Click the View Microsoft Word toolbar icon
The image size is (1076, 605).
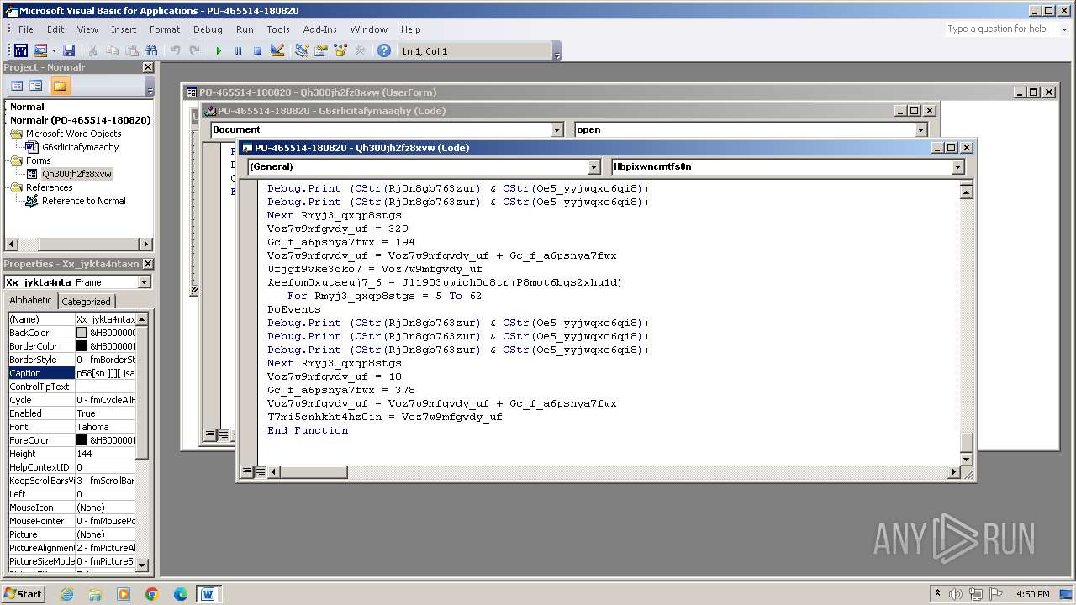[21, 51]
